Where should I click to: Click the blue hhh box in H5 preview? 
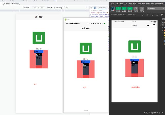point(39,52)
